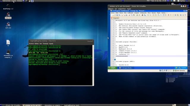
Task: Click windows xp Pro sp3 bottom taskbar button
Action: click(32, 105)
